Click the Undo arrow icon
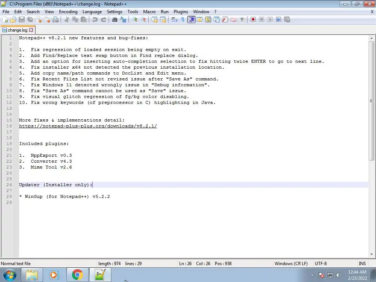376x282 pixels. (x=95, y=20)
